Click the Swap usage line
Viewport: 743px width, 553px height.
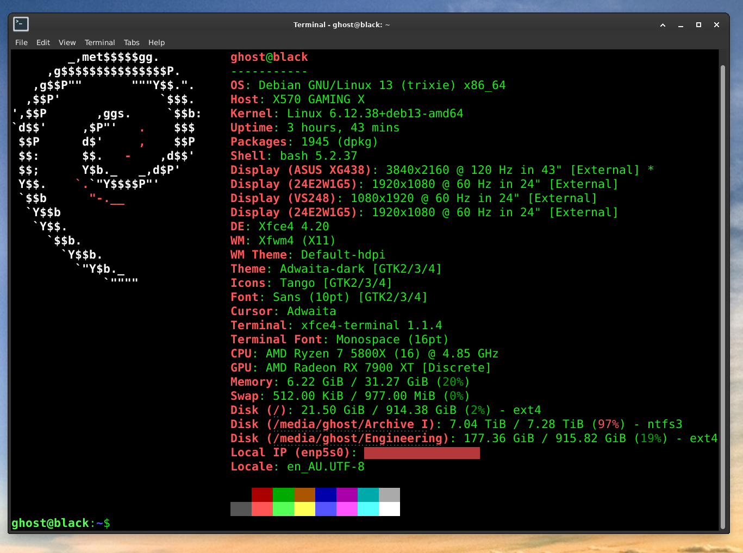coord(350,396)
